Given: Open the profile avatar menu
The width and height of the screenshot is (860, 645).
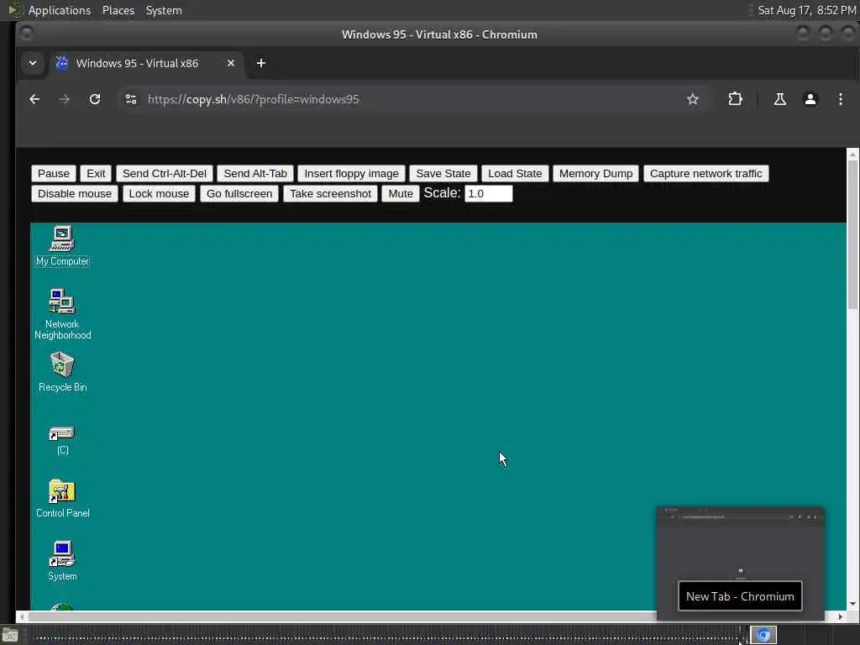Looking at the screenshot, I should pyautogui.click(x=810, y=99).
